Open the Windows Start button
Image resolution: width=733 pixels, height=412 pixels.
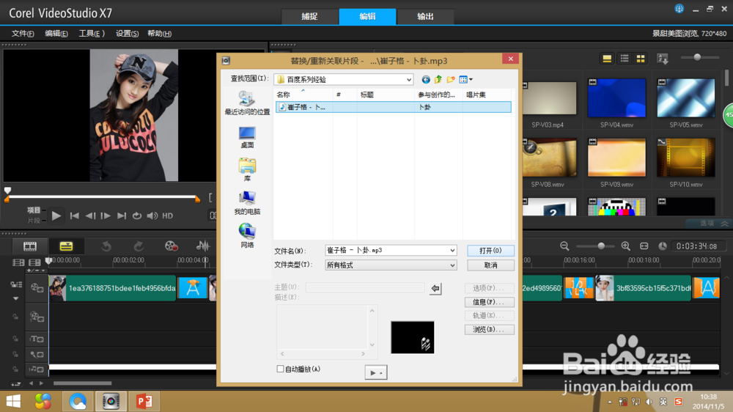[13, 401]
